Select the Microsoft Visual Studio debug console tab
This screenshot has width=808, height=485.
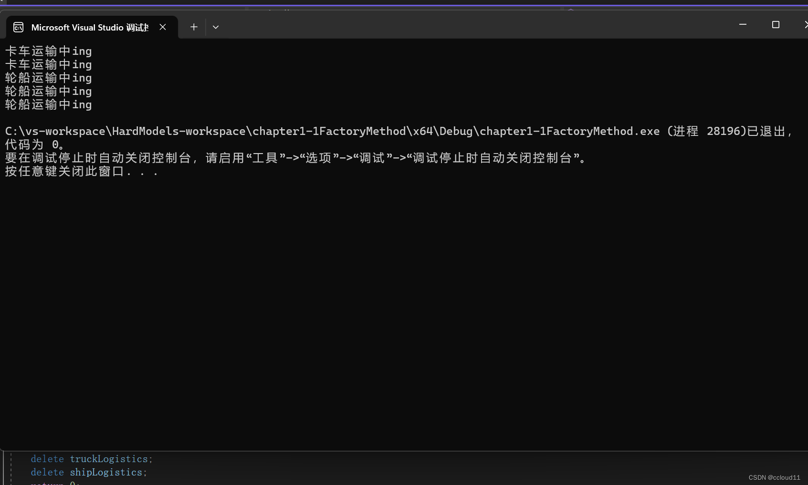tap(92, 27)
